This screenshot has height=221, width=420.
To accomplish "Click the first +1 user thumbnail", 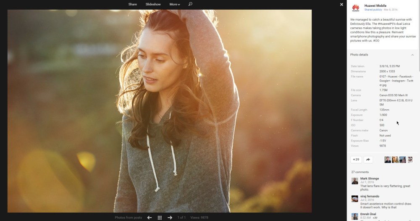I will click(388, 160).
